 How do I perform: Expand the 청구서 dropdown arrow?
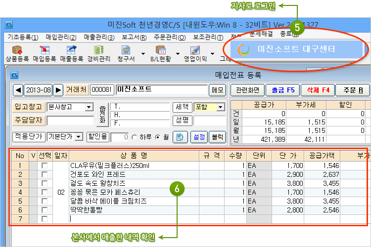point(143,54)
